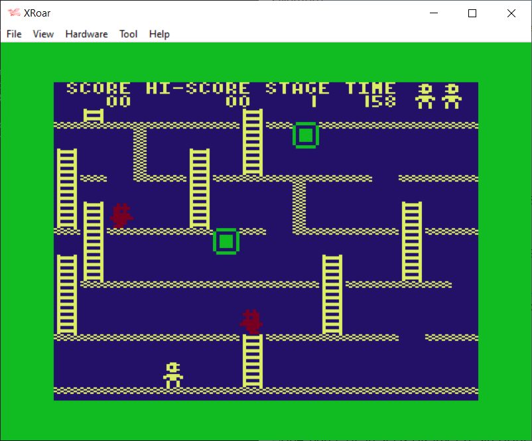The image size is (532, 441).
Task: Open the Help menu
Action: tap(159, 34)
